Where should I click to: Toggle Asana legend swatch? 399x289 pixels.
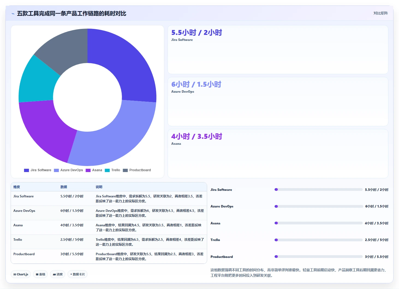pos(88,170)
